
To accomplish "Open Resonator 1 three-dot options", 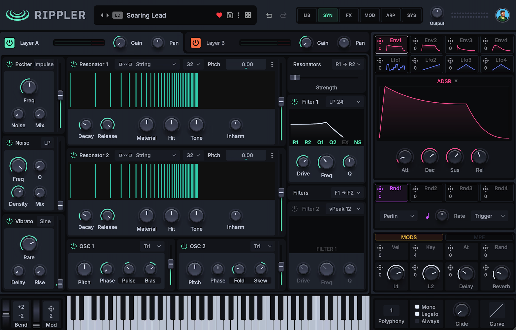I will tap(272, 64).
